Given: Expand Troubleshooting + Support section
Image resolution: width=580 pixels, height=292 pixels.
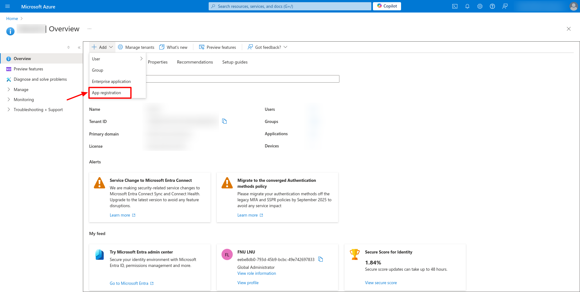Looking at the screenshot, I should (x=38, y=110).
